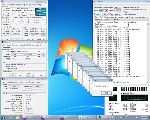Select Super PI [CPU #0] tab
The image size is (150, 120).
(100, 17)
